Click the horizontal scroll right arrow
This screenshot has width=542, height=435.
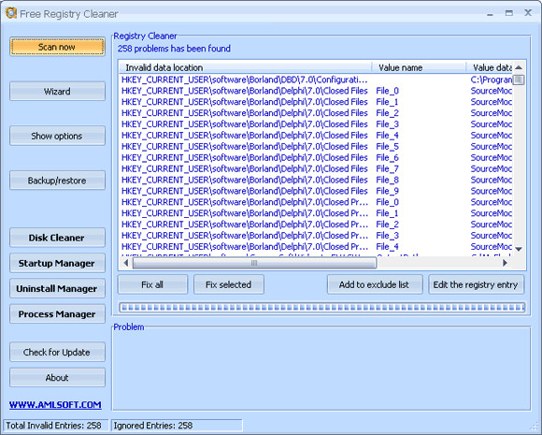tap(505, 263)
